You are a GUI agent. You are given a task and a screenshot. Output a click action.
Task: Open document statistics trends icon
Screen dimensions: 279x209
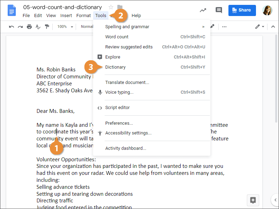(x=203, y=10)
